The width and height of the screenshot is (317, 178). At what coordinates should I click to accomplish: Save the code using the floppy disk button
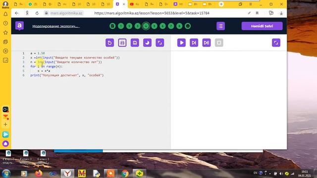click(x=135, y=43)
